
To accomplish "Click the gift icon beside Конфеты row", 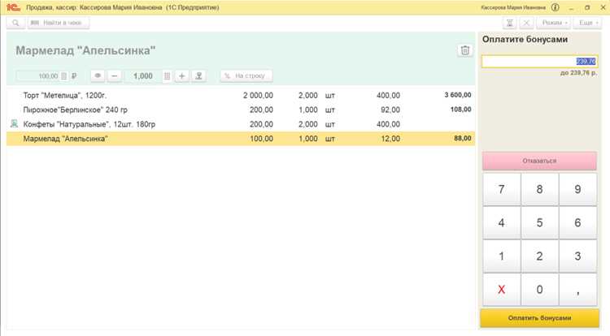I will click(x=14, y=124).
